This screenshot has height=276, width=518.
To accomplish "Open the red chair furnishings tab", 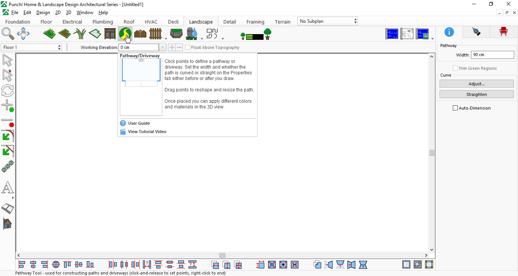I will click(504, 32).
